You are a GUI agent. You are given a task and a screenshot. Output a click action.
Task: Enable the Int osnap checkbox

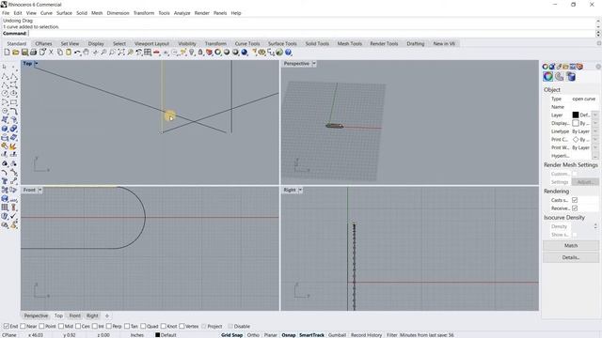tap(94, 326)
